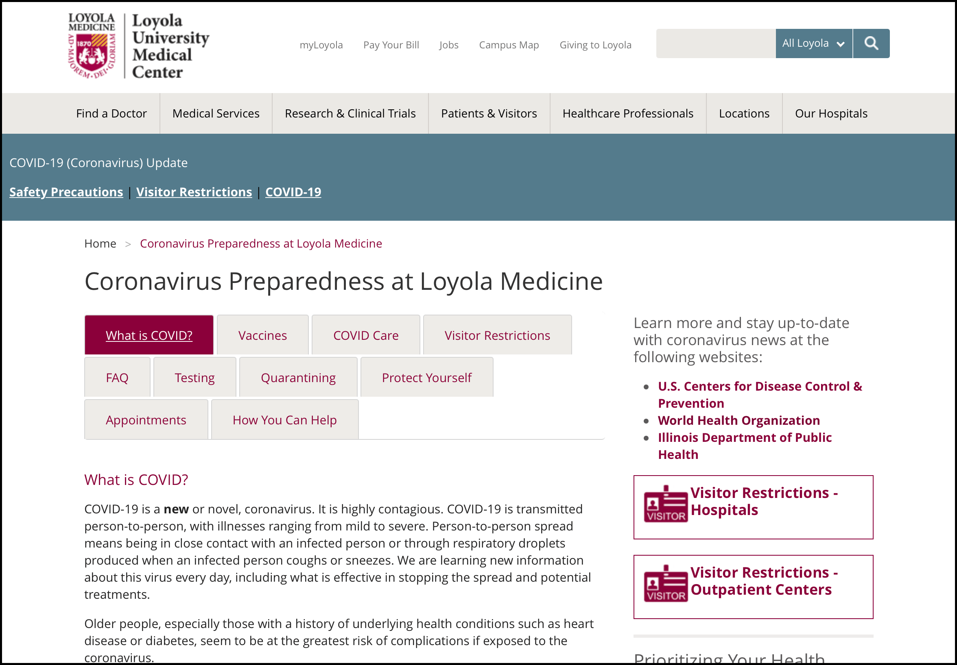The height and width of the screenshot is (665, 957).
Task: Open Visitor Restrictions - Hospitals card
Action: pos(753,507)
